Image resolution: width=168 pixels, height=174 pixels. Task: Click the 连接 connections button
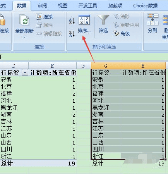pyautogui.click(x=45, y=17)
